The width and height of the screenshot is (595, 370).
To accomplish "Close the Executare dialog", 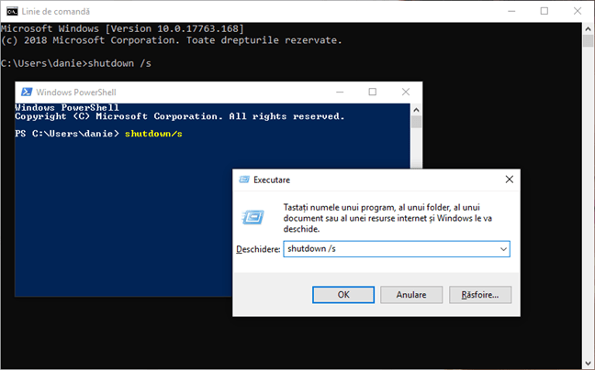I will click(510, 180).
